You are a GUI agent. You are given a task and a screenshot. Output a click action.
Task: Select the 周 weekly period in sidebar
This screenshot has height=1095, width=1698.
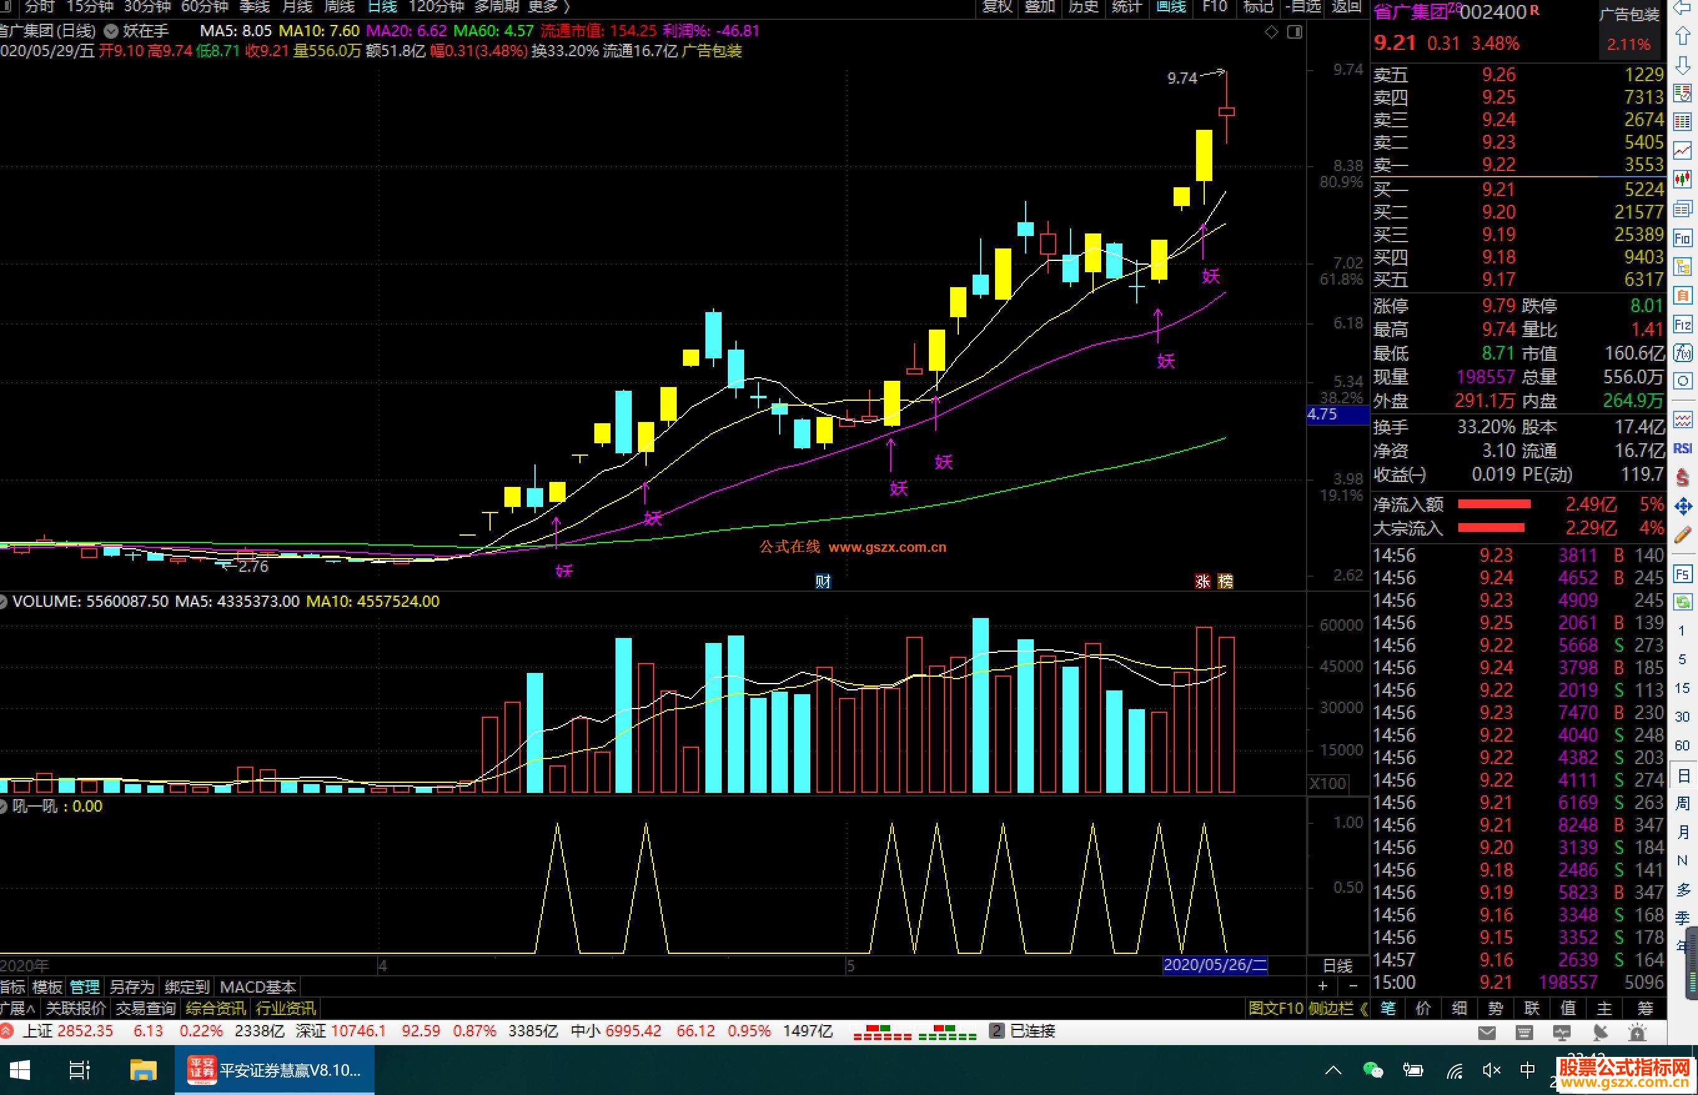pyautogui.click(x=1683, y=803)
